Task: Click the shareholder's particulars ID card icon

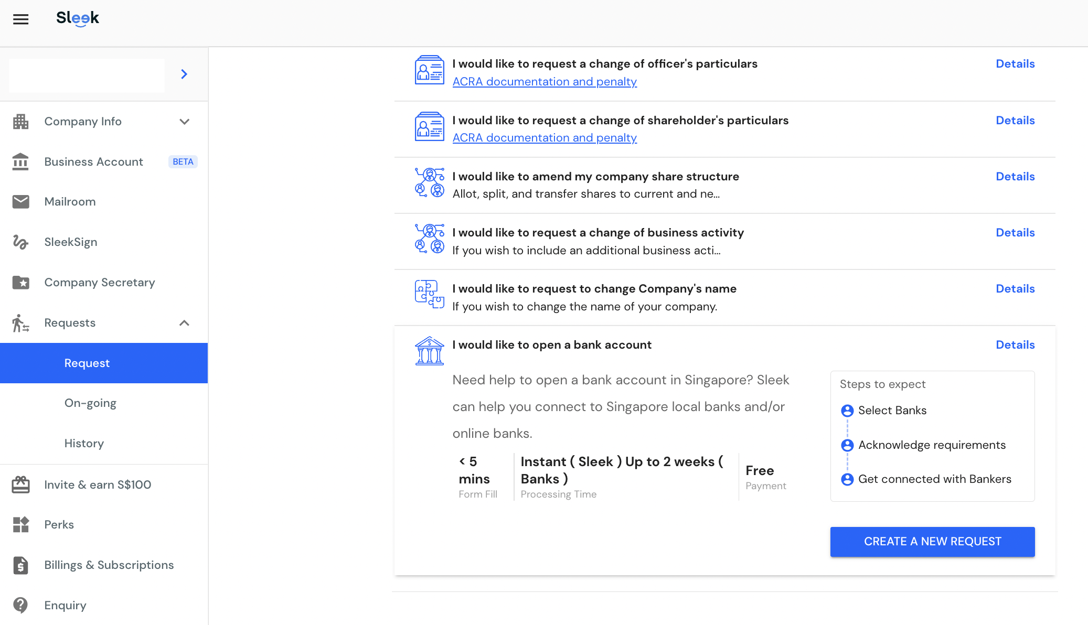Action: point(429,126)
